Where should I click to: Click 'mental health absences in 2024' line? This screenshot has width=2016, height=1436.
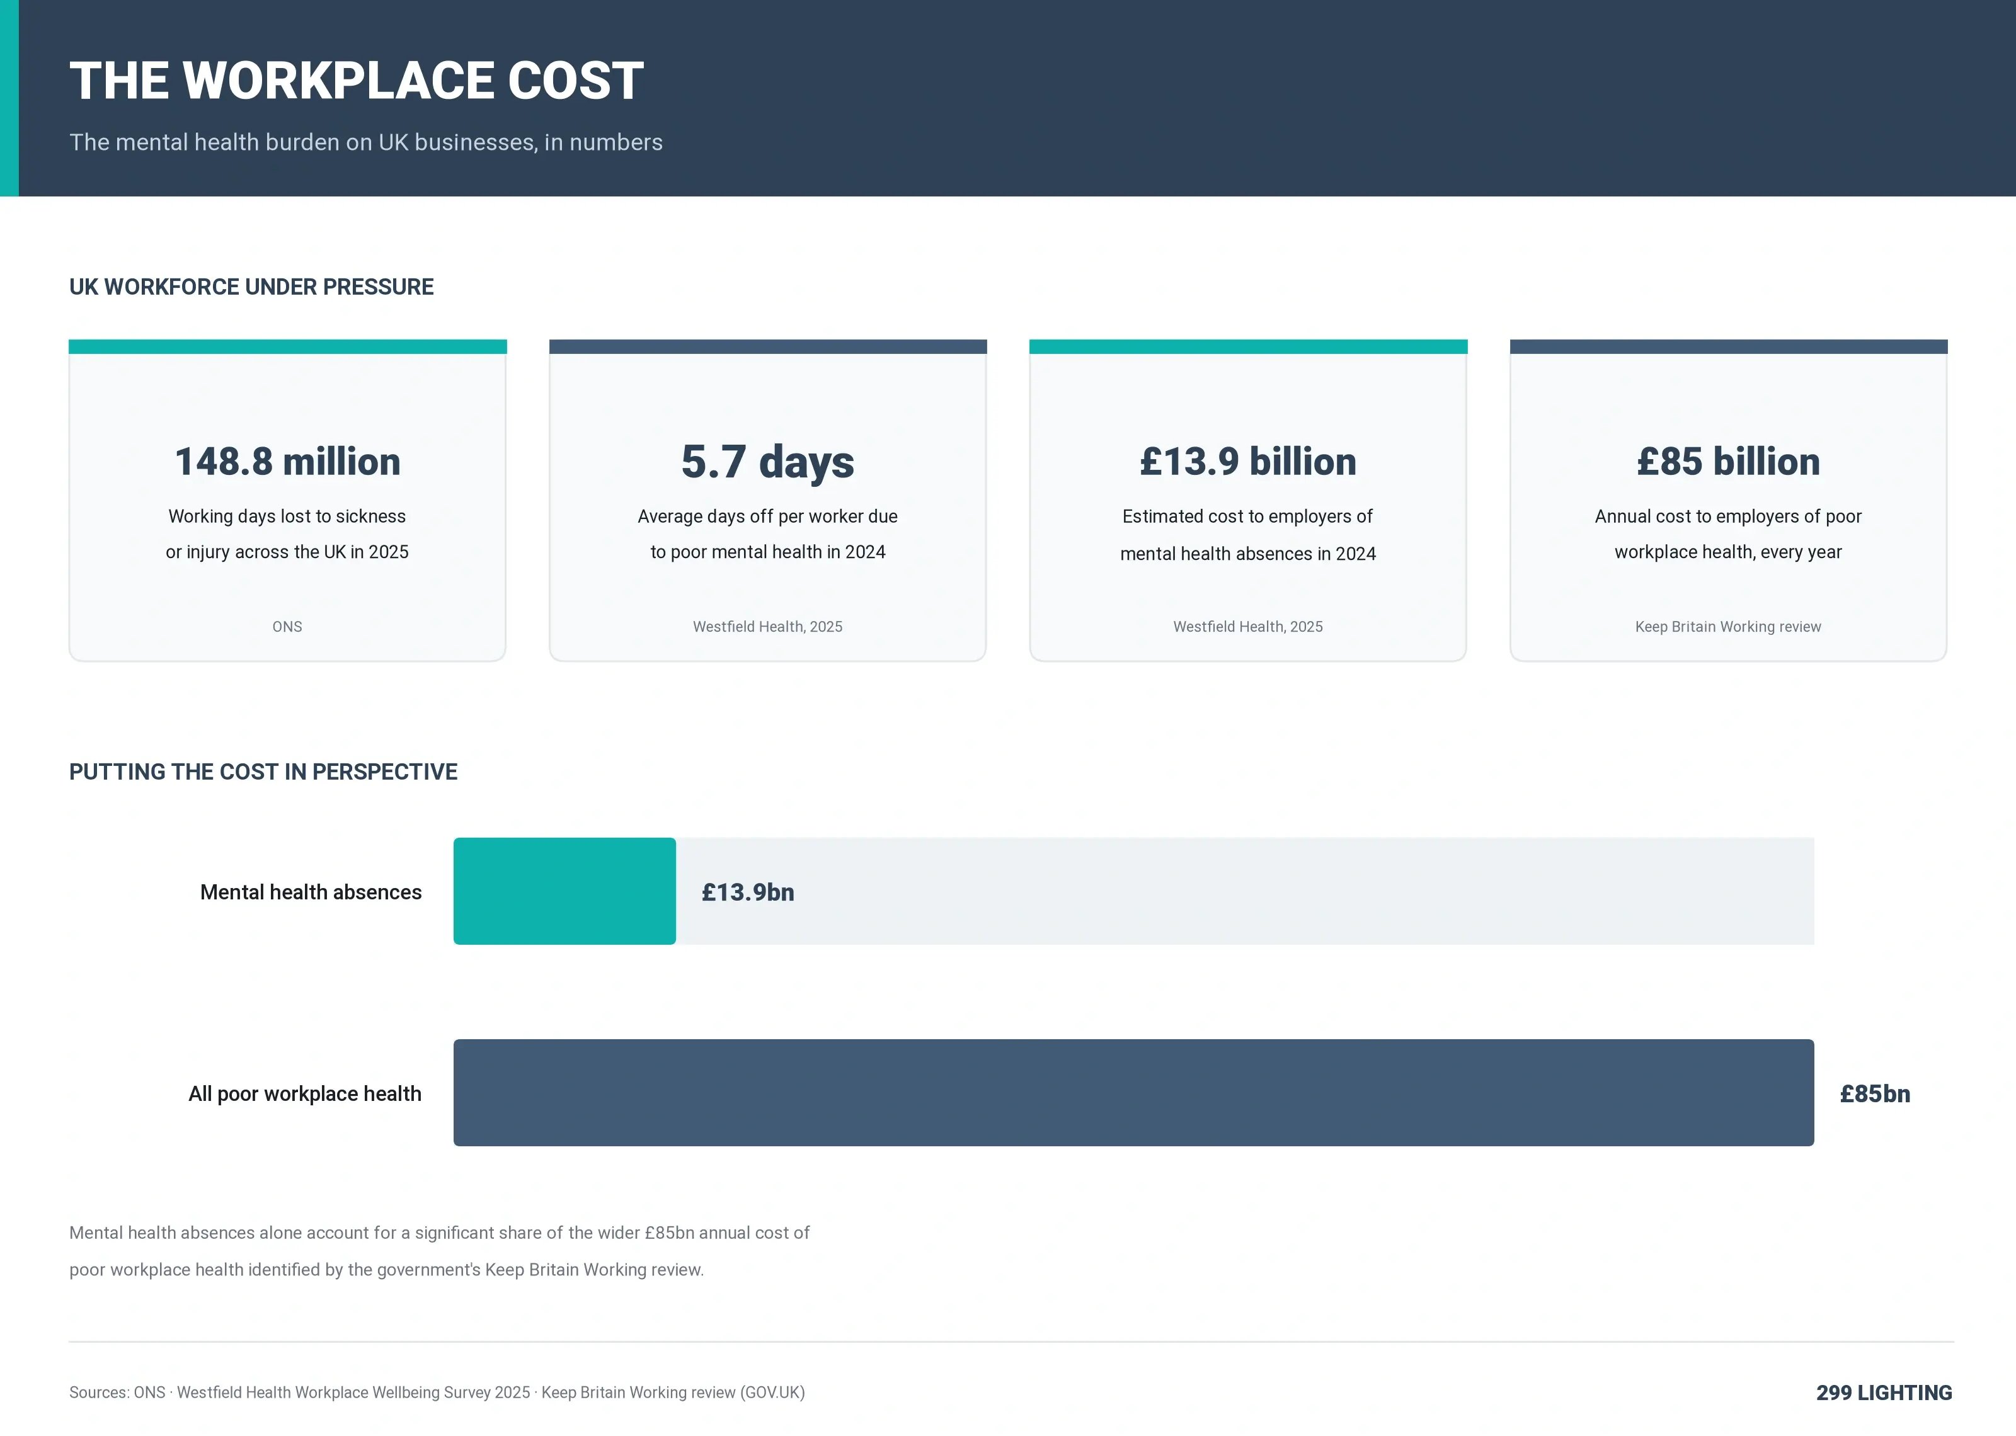click(x=1247, y=554)
